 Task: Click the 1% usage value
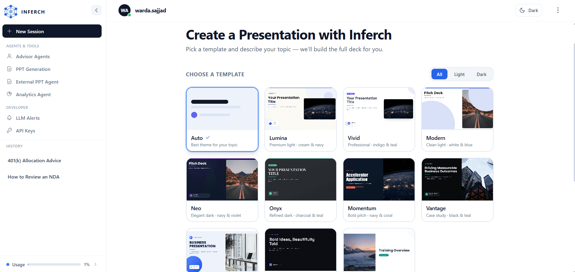[x=87, y=264]
